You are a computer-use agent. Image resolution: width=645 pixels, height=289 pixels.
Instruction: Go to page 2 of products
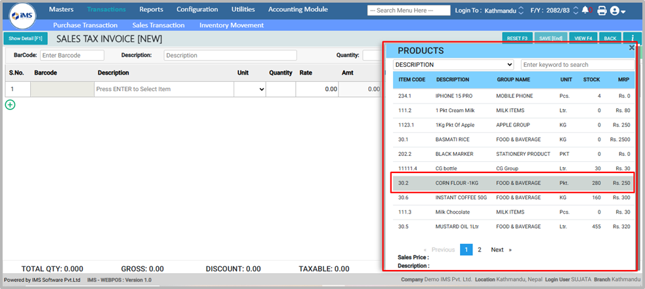click(x=480, y=250)
